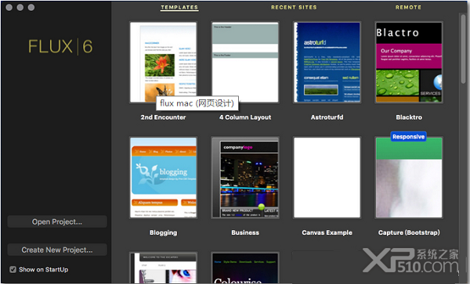Click the Responsive badge on Capture template

click(409, 136)
